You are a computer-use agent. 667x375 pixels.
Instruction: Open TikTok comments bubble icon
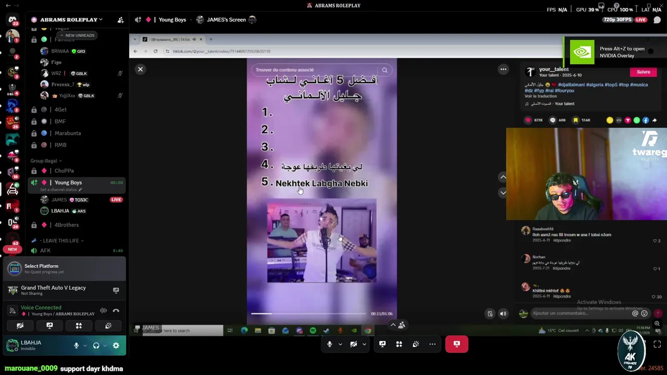552,120
